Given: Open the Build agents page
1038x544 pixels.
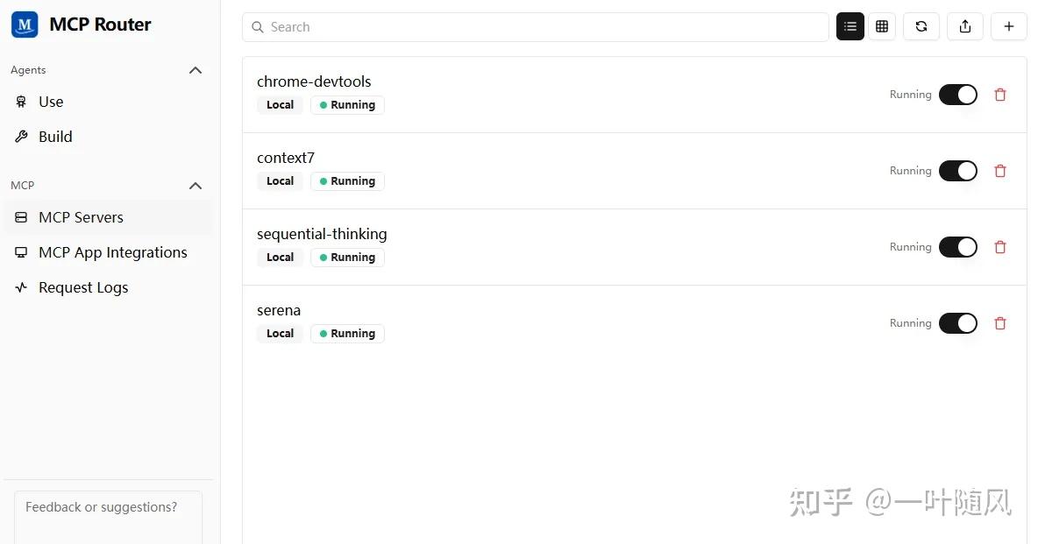Looking at the screenshot, I should click(55, 137).
